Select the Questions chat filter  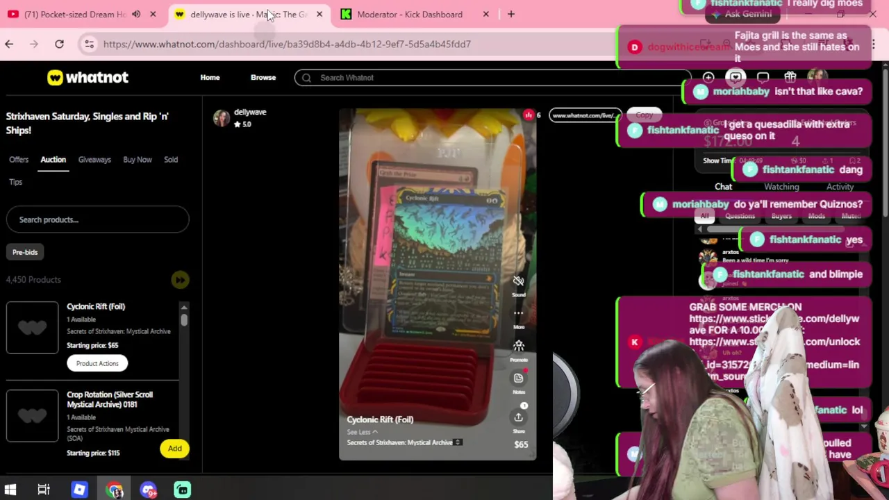(740, 216)
